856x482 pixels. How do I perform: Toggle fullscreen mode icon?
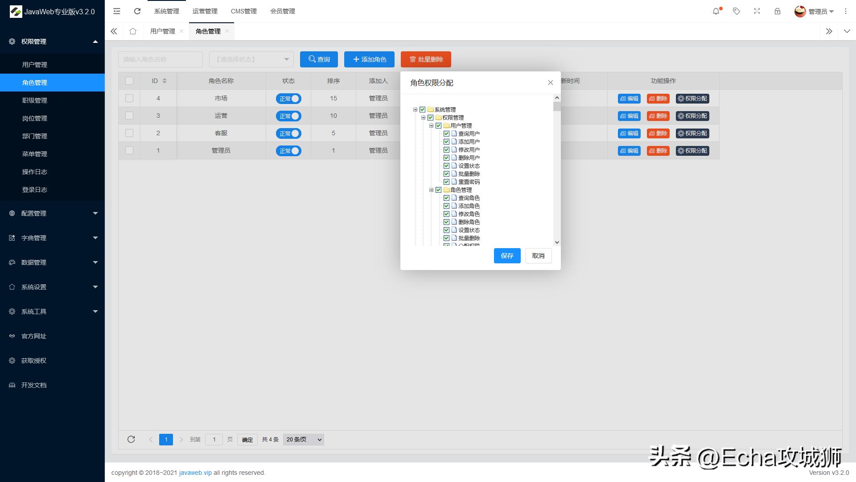[757, 12]
